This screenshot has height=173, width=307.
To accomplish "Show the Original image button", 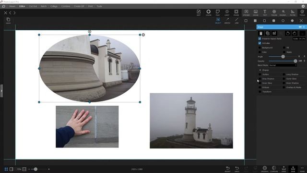I will click(x=265, y=169).
